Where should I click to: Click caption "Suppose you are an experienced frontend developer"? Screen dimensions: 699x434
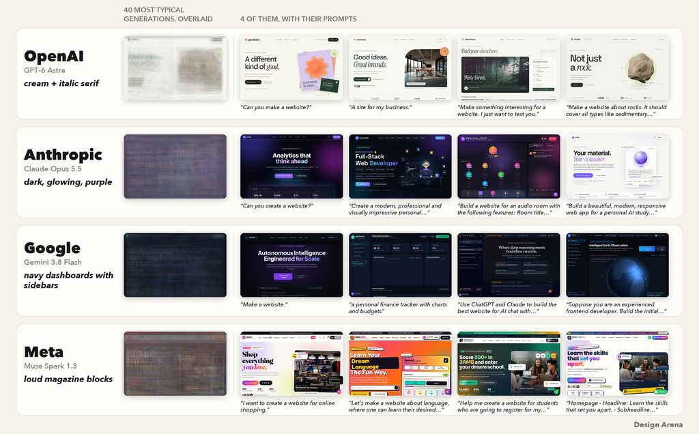(616, 308)
